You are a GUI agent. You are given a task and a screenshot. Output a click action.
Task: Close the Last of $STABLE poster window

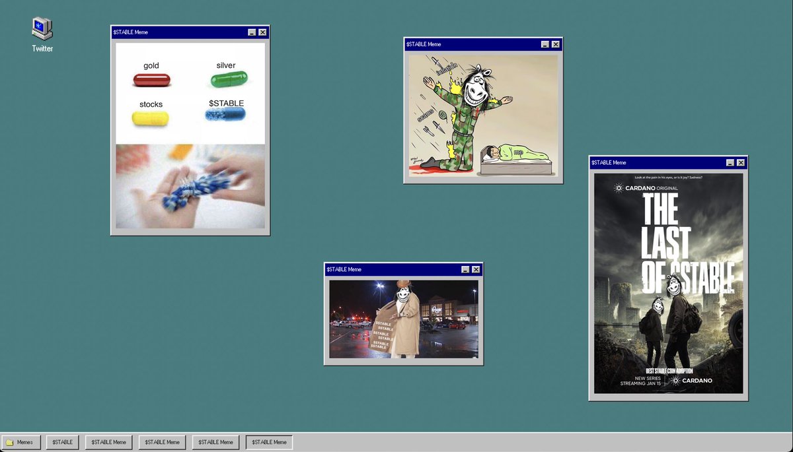(741, 162)
